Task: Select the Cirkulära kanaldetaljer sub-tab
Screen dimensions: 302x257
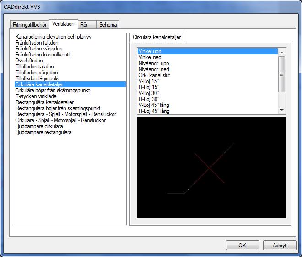Action: tap(157, 37)
